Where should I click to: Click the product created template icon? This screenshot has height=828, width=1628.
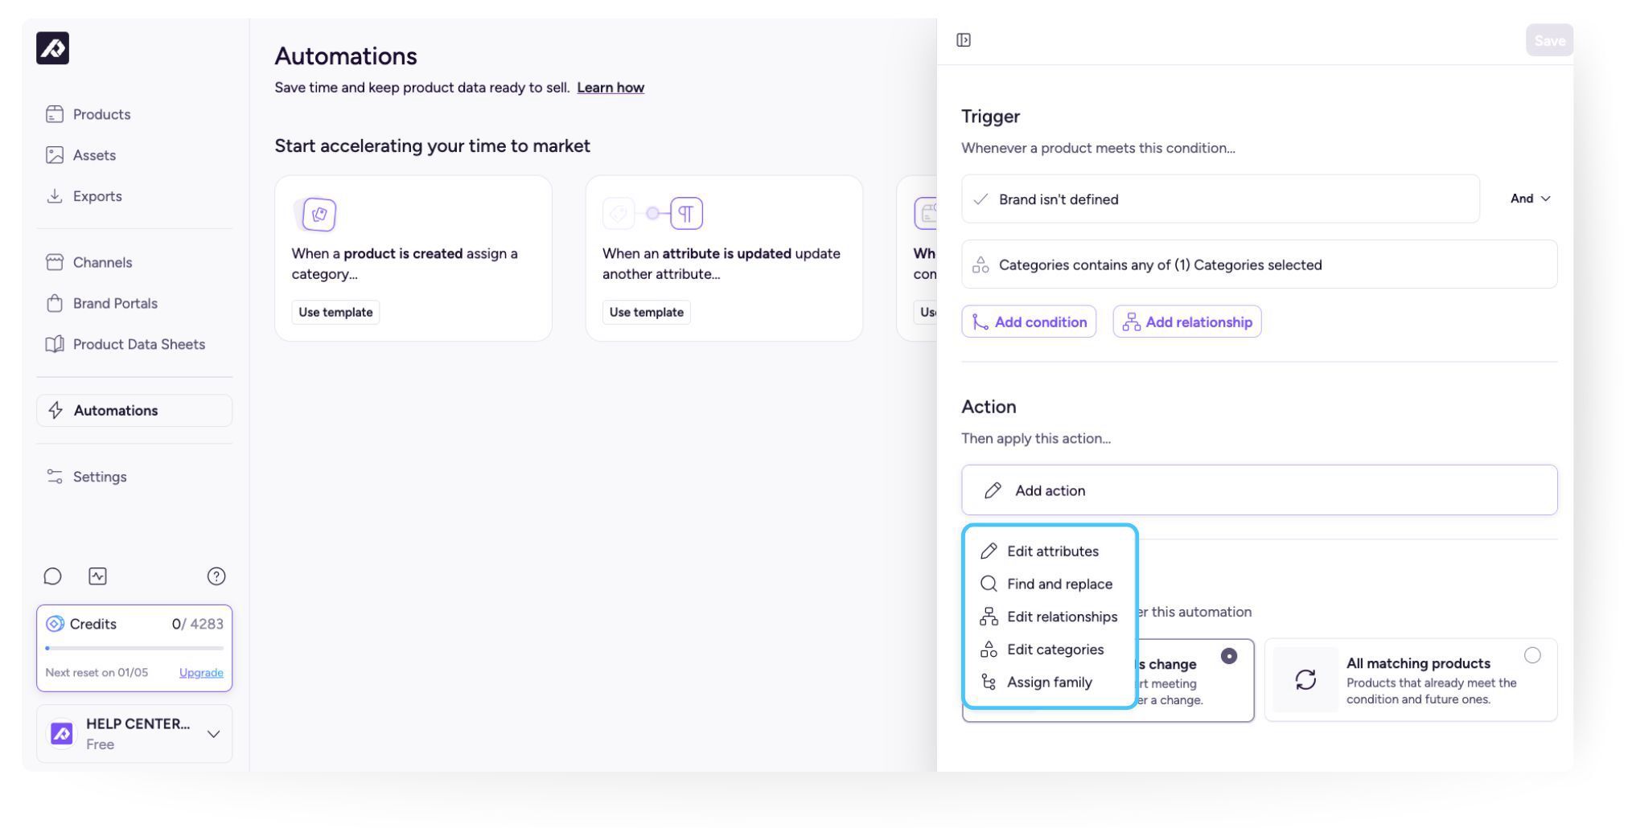[315, 214]
